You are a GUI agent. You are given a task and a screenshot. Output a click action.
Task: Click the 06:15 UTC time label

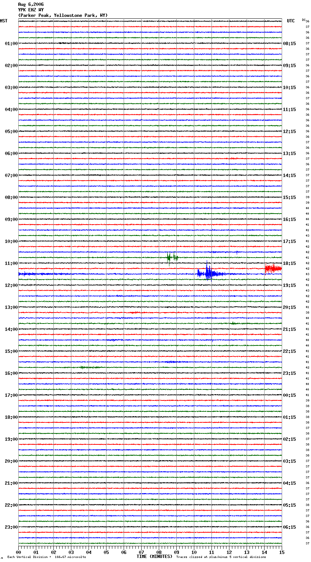coord(289,527)
